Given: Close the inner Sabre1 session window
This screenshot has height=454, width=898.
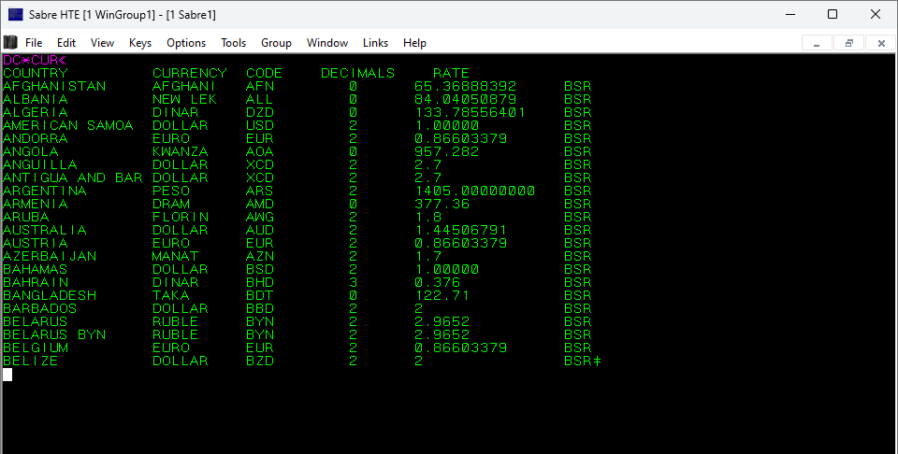Looking at the screenshot, I should pos(880,43).
